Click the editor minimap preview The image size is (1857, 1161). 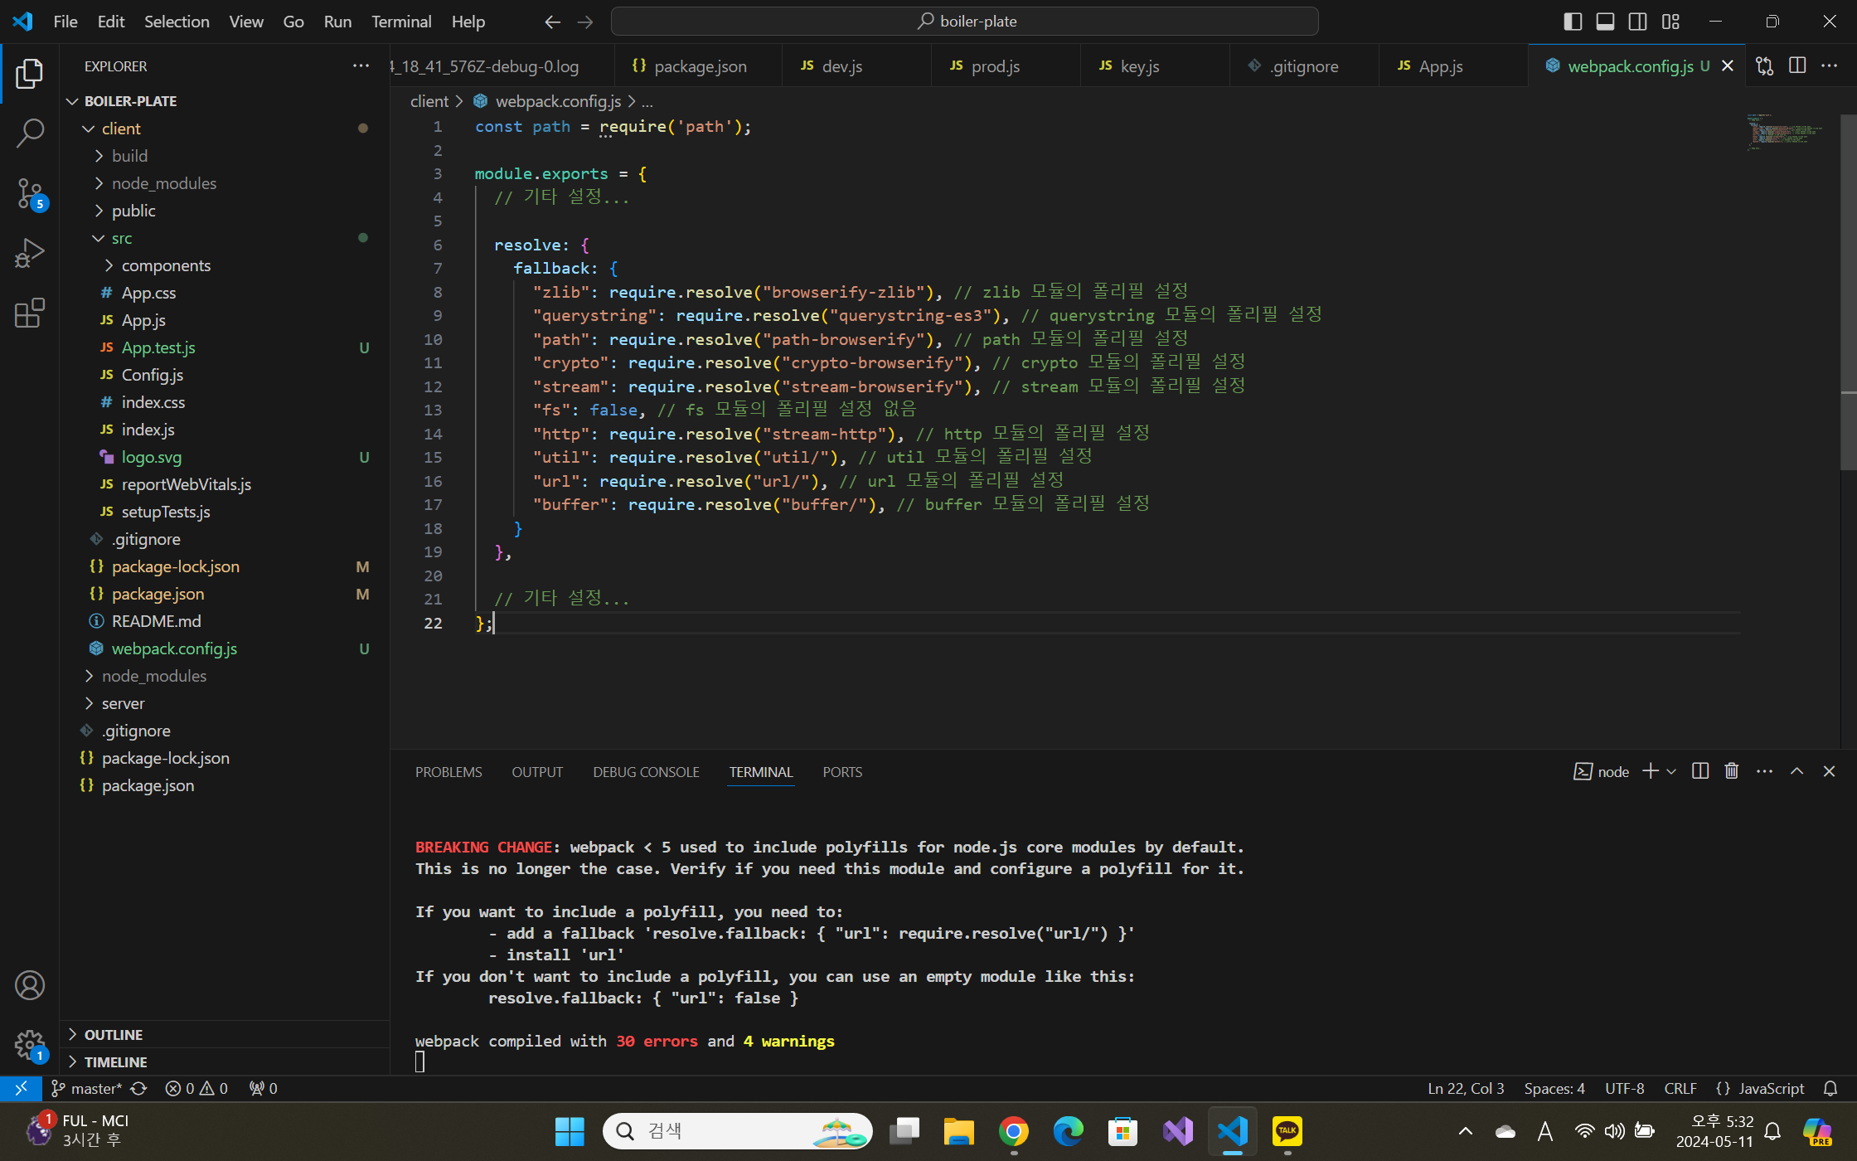tap(1784, 132)
